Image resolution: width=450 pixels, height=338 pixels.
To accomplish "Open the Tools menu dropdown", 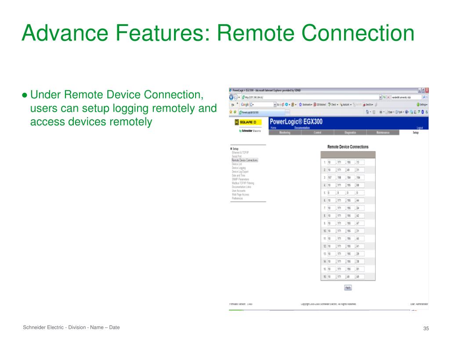I will pos(400,112).
